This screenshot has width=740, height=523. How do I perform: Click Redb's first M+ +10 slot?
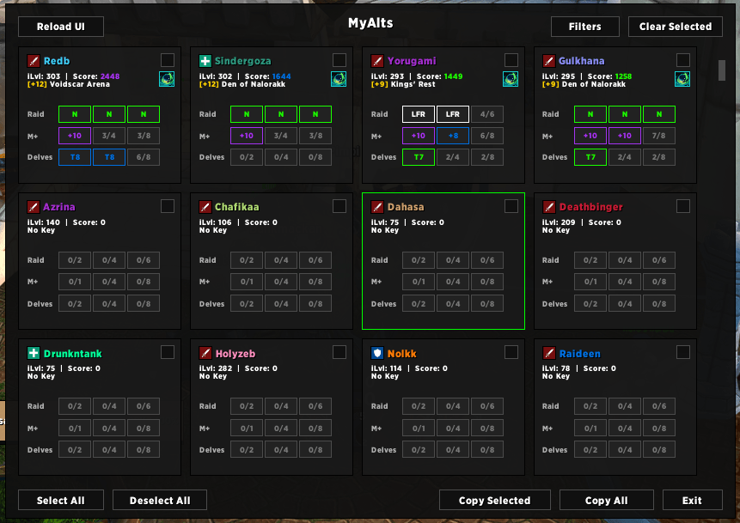[75, 136]
